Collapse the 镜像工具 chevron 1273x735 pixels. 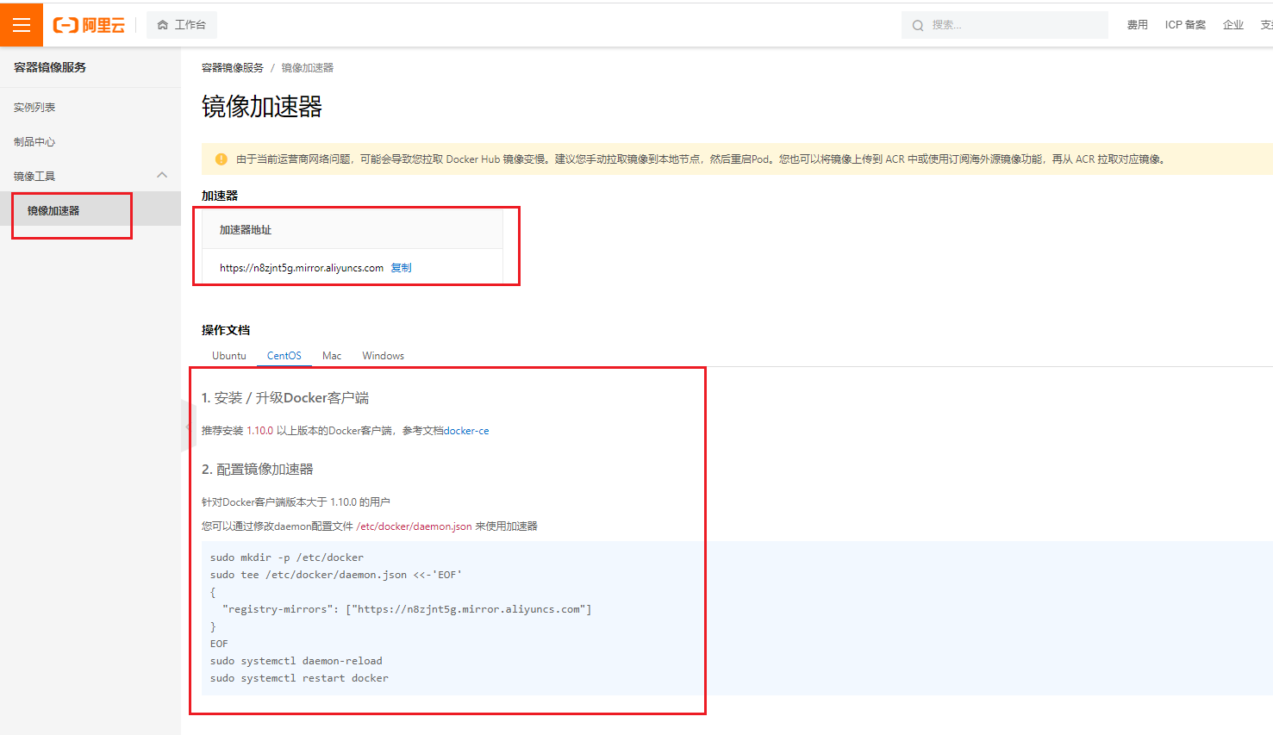[x=162, y=175]
